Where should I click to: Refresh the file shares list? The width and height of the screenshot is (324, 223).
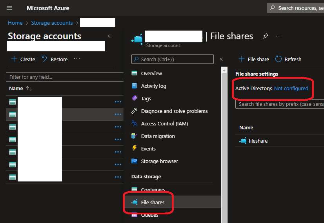click(288, 59)
